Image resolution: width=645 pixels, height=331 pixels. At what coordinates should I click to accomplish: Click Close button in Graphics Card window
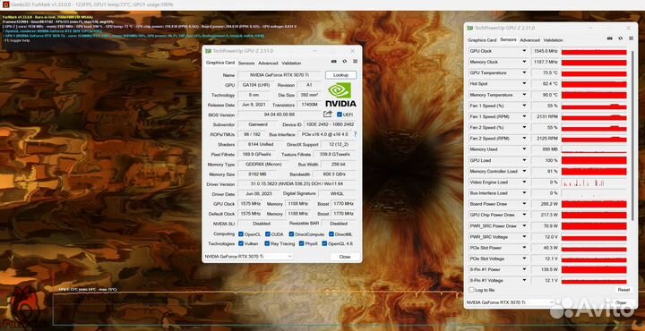345,256
